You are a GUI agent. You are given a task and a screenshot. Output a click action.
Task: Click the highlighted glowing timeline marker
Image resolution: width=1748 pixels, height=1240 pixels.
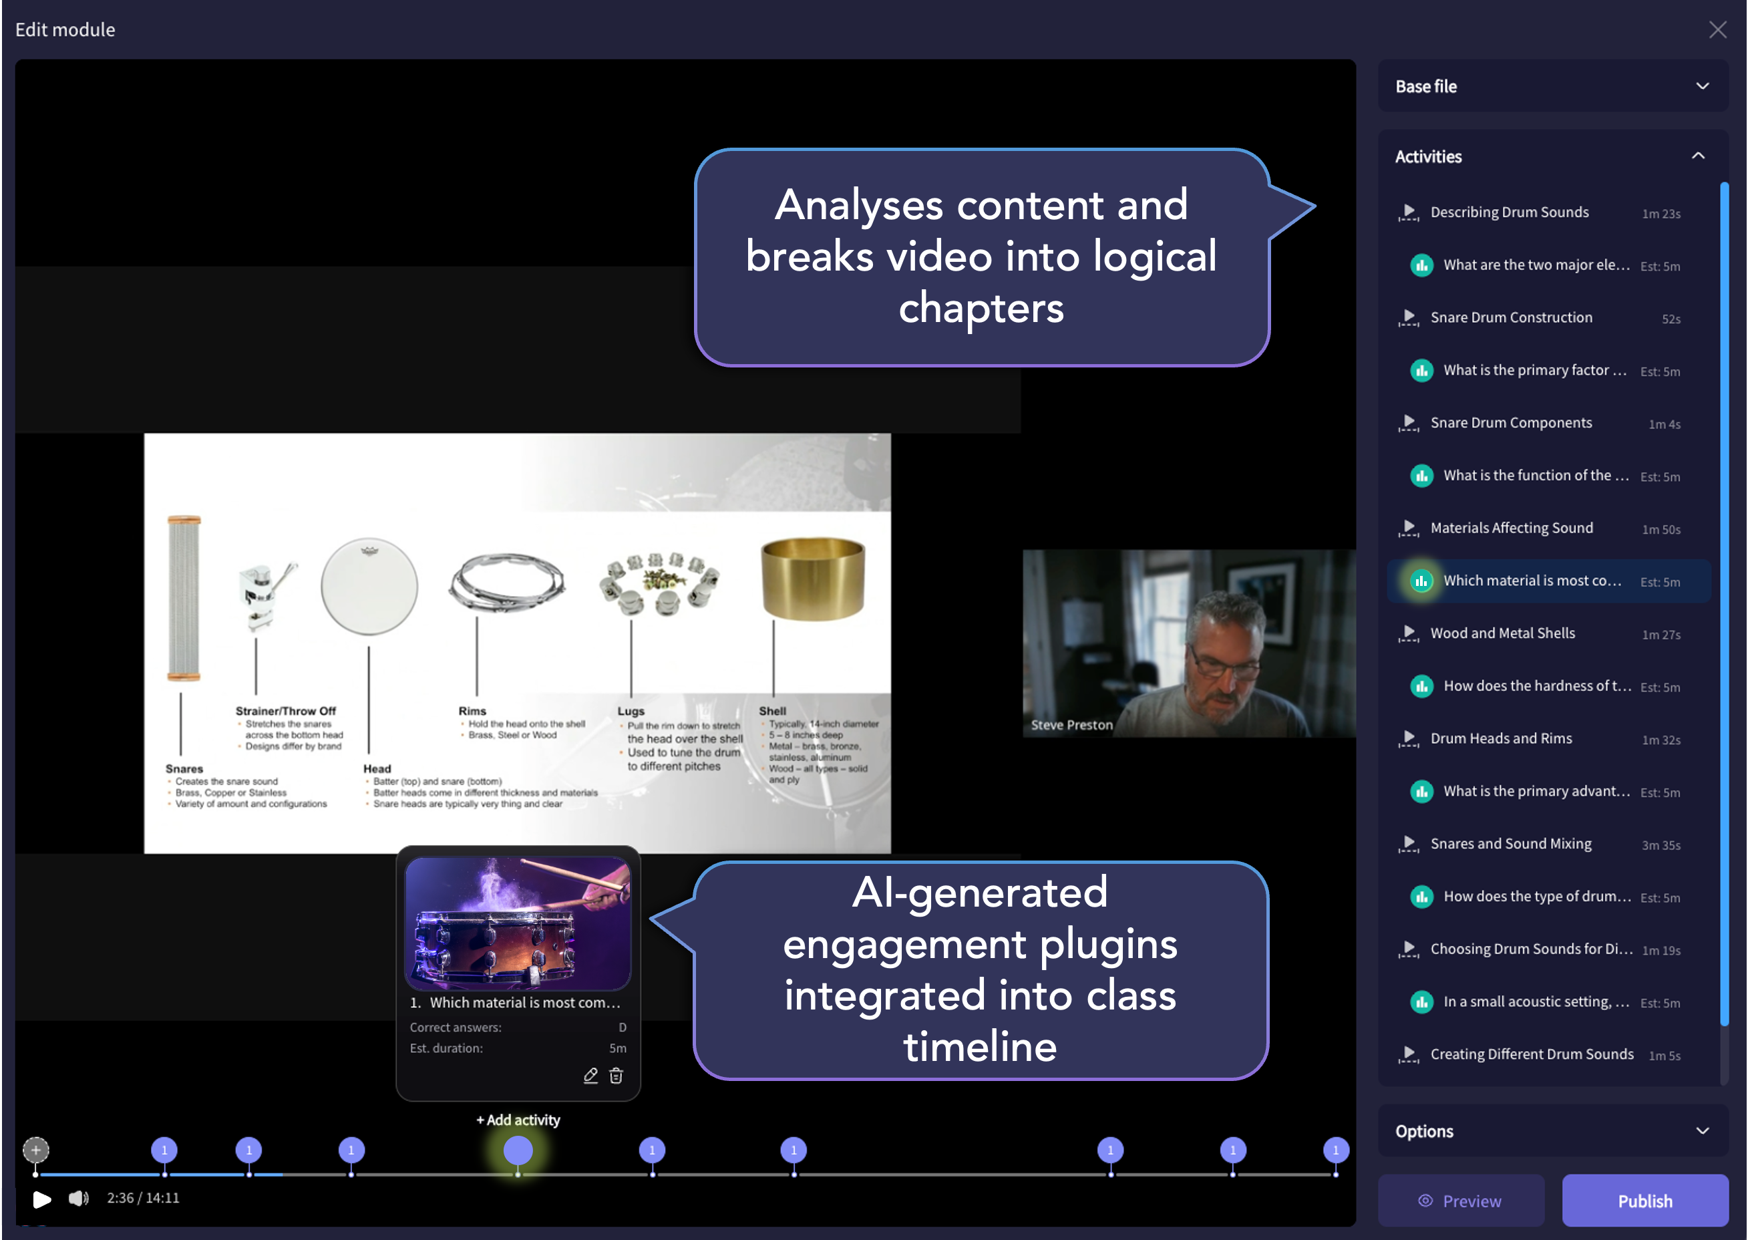click(518, 1150)
